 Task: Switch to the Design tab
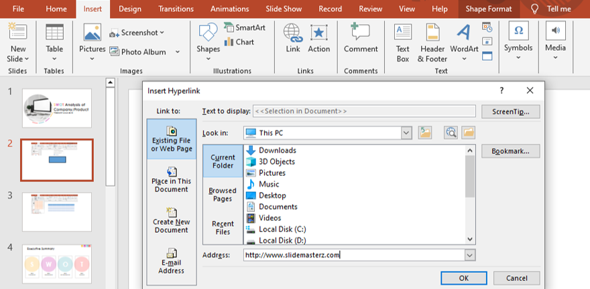(x=130, y=9)
